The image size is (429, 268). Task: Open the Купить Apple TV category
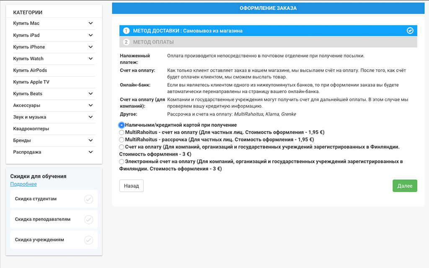(31, 82)
